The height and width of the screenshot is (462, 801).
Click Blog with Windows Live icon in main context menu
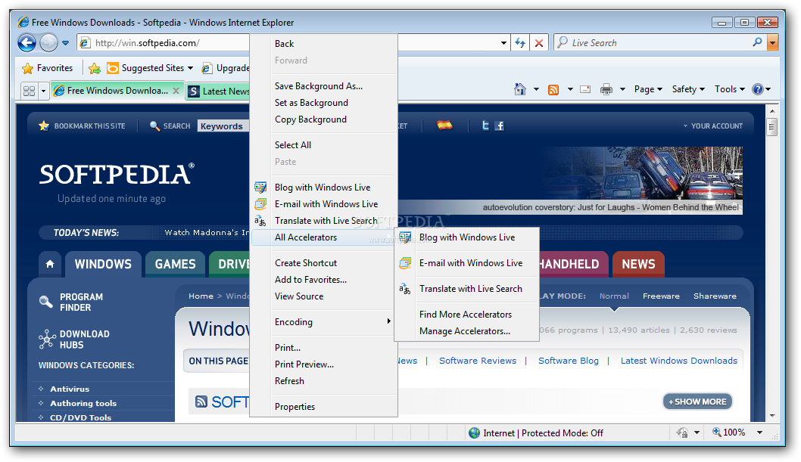coord(260,188)
